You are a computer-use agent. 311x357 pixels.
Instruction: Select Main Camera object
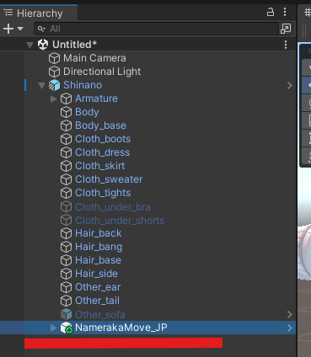click(x=94, y=58)
